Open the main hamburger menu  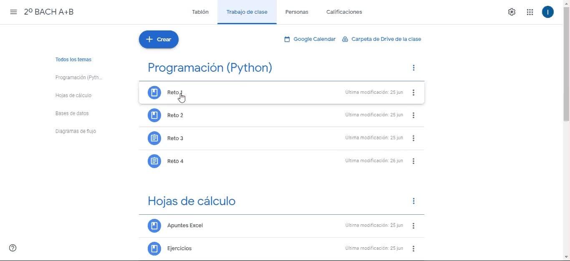pyautogui.click(x=13, y=12)
